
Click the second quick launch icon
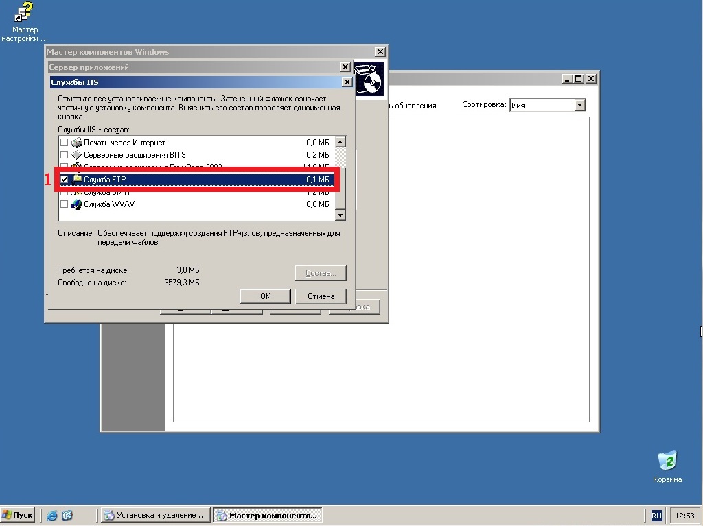coord(67,515)
